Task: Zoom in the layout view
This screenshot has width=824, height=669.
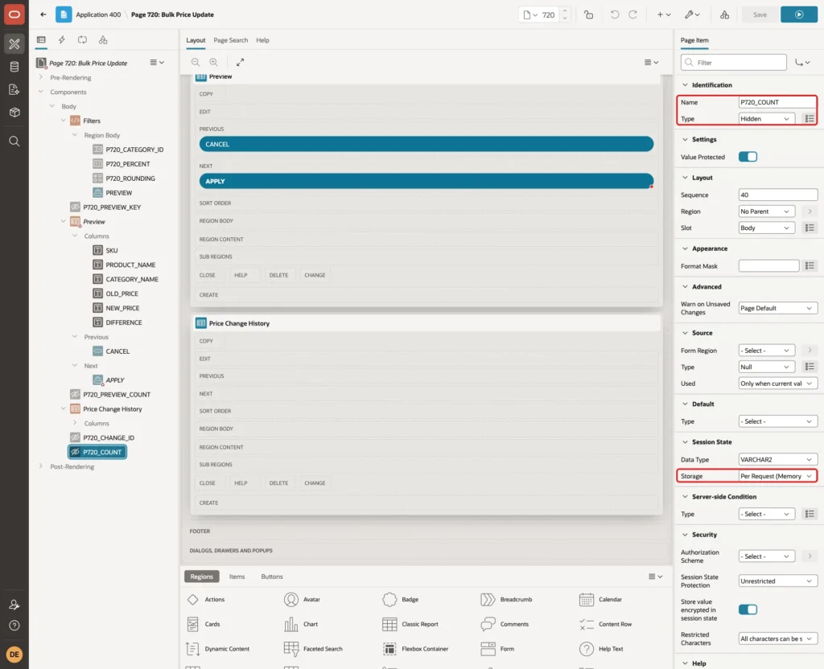Action: [x=213, y=62]
